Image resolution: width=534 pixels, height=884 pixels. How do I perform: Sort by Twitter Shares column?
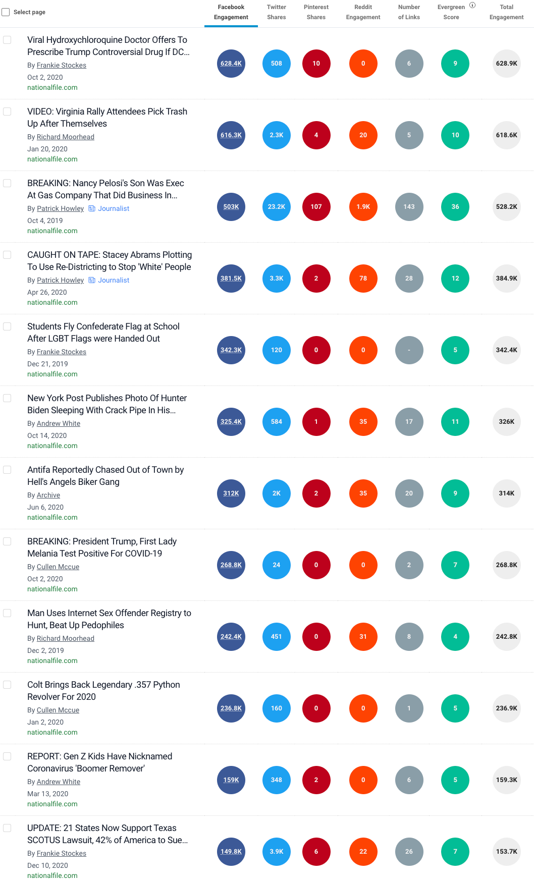click(x=277, y=12)
